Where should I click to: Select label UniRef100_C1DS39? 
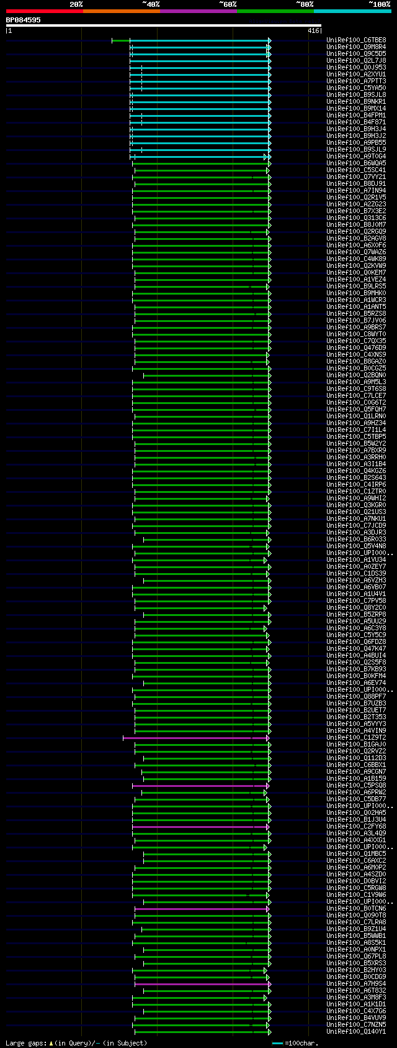coord(356,574)
